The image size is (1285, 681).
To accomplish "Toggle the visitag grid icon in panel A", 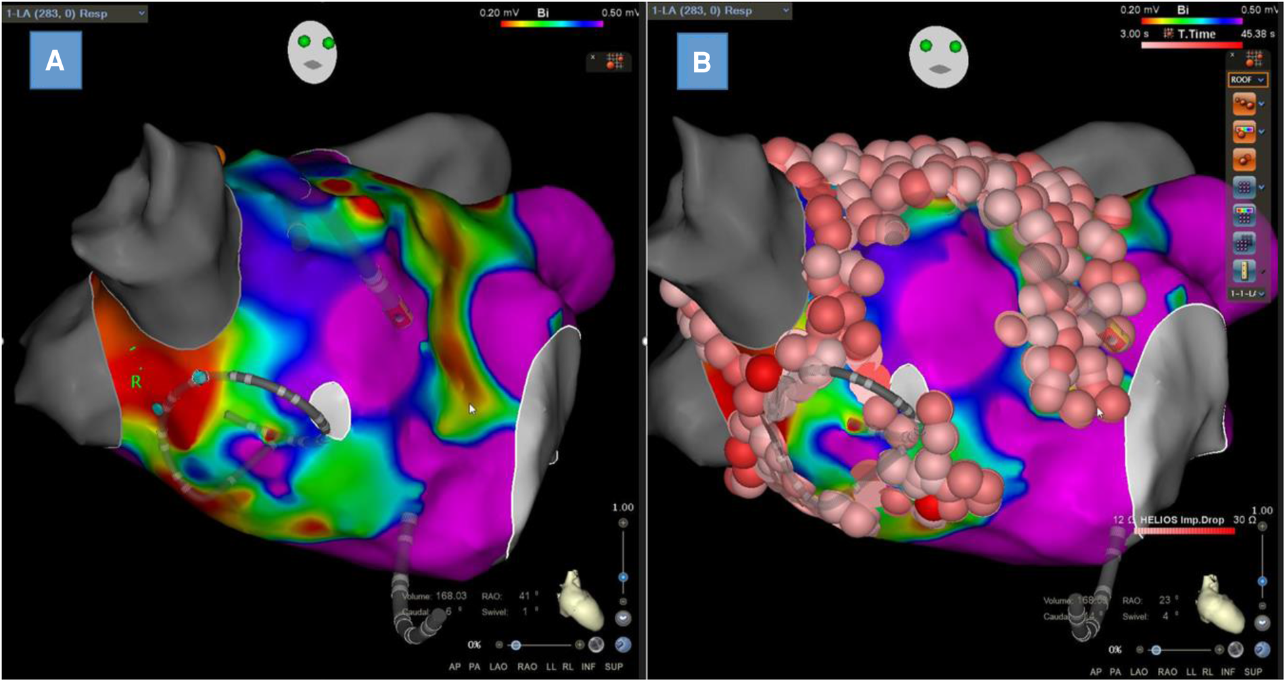I will coord(614,61).
